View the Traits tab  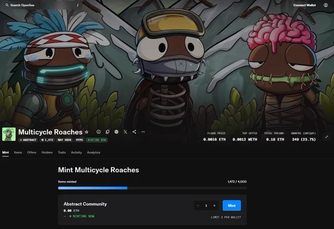[62, 152]
